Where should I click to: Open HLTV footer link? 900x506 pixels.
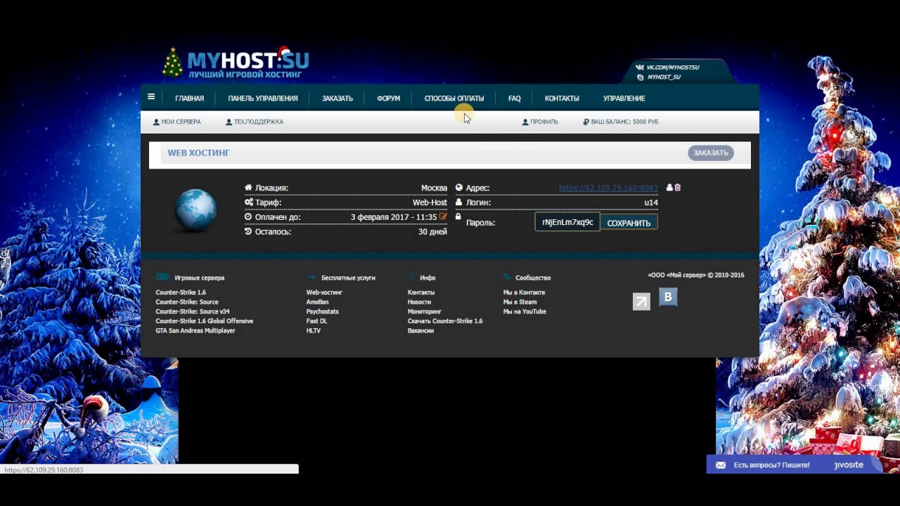pyautogui.click(x=313, y=330)
